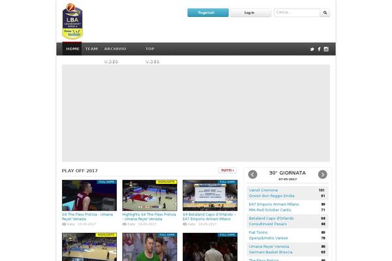Click the PLAY OFF 2017 heading
Screen dimensions: 392x261
[80, 171]
